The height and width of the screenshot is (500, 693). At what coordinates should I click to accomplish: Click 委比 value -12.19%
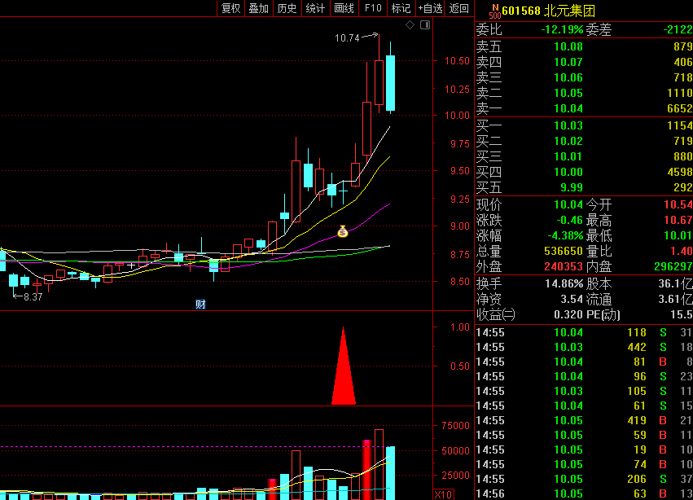[562, 29]
